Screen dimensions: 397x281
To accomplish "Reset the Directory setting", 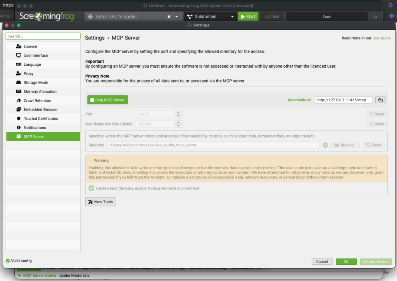I will [x=374, y=145].
